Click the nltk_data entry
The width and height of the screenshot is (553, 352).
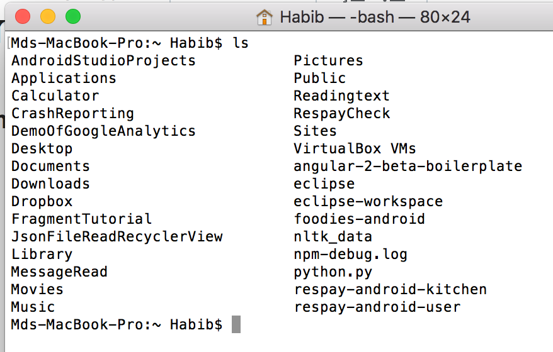(333, 236)
